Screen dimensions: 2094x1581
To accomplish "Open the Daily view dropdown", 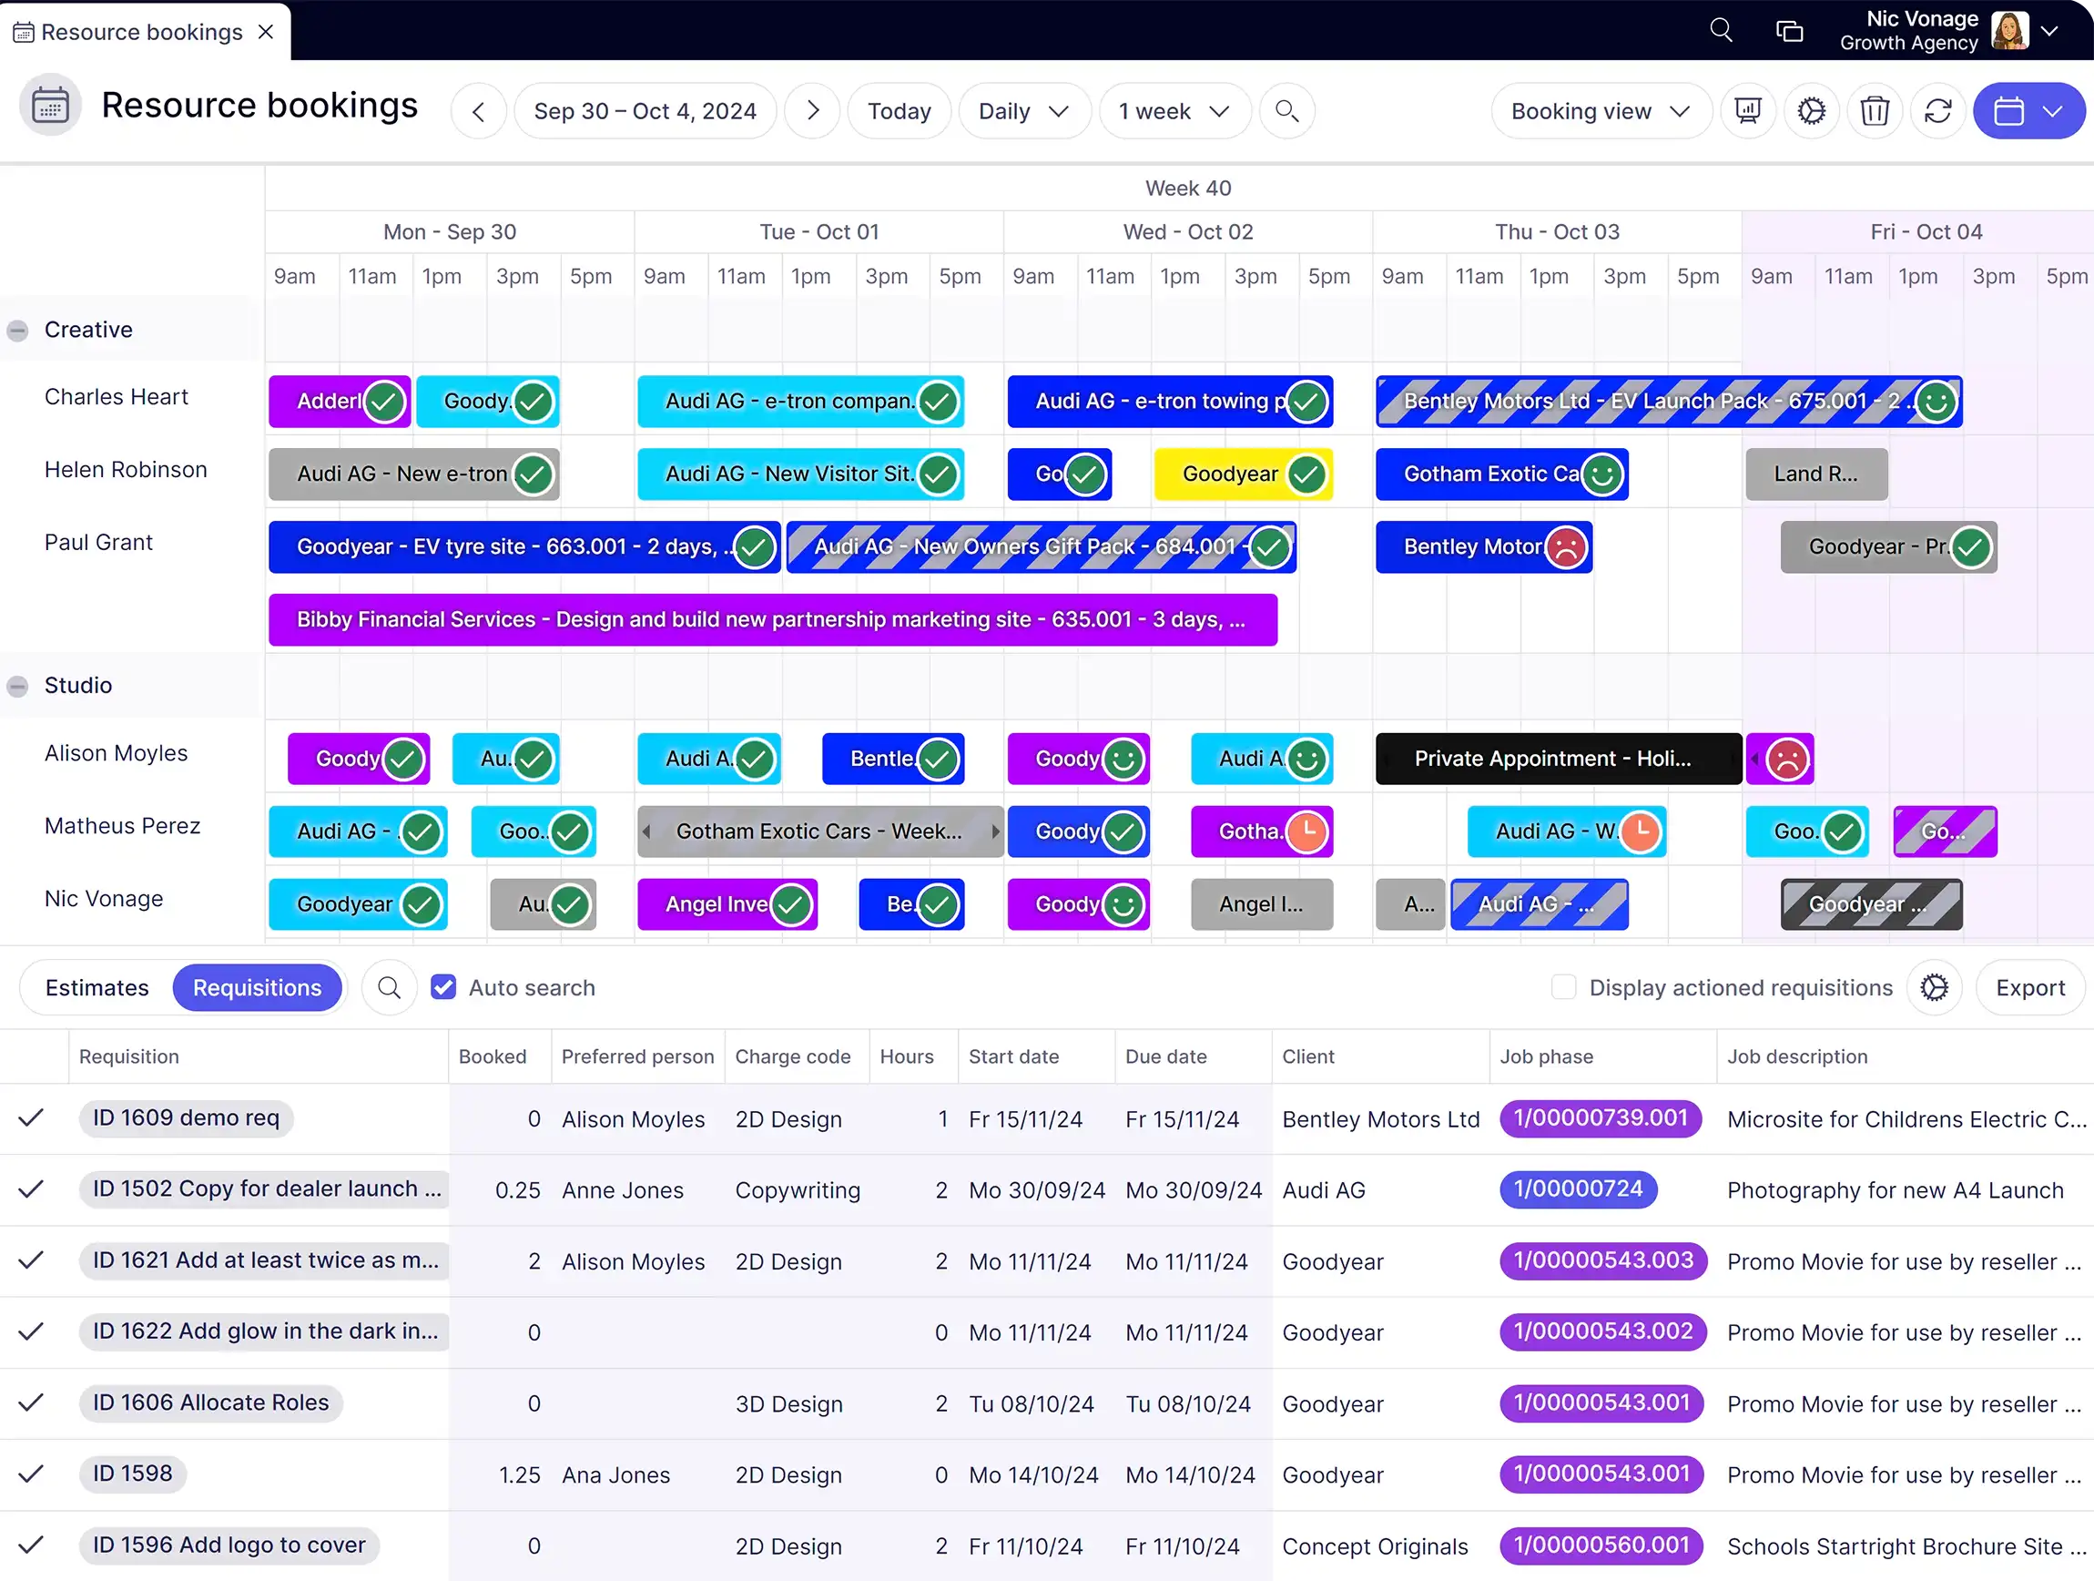I will coord(1024,112).
